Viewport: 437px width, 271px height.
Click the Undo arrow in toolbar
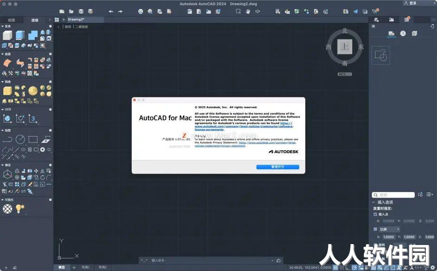tap(111, 12)
